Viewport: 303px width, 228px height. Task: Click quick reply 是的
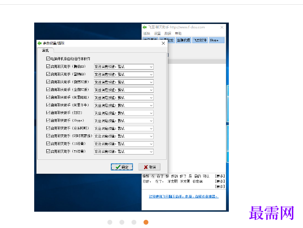(x=198, y=176)
